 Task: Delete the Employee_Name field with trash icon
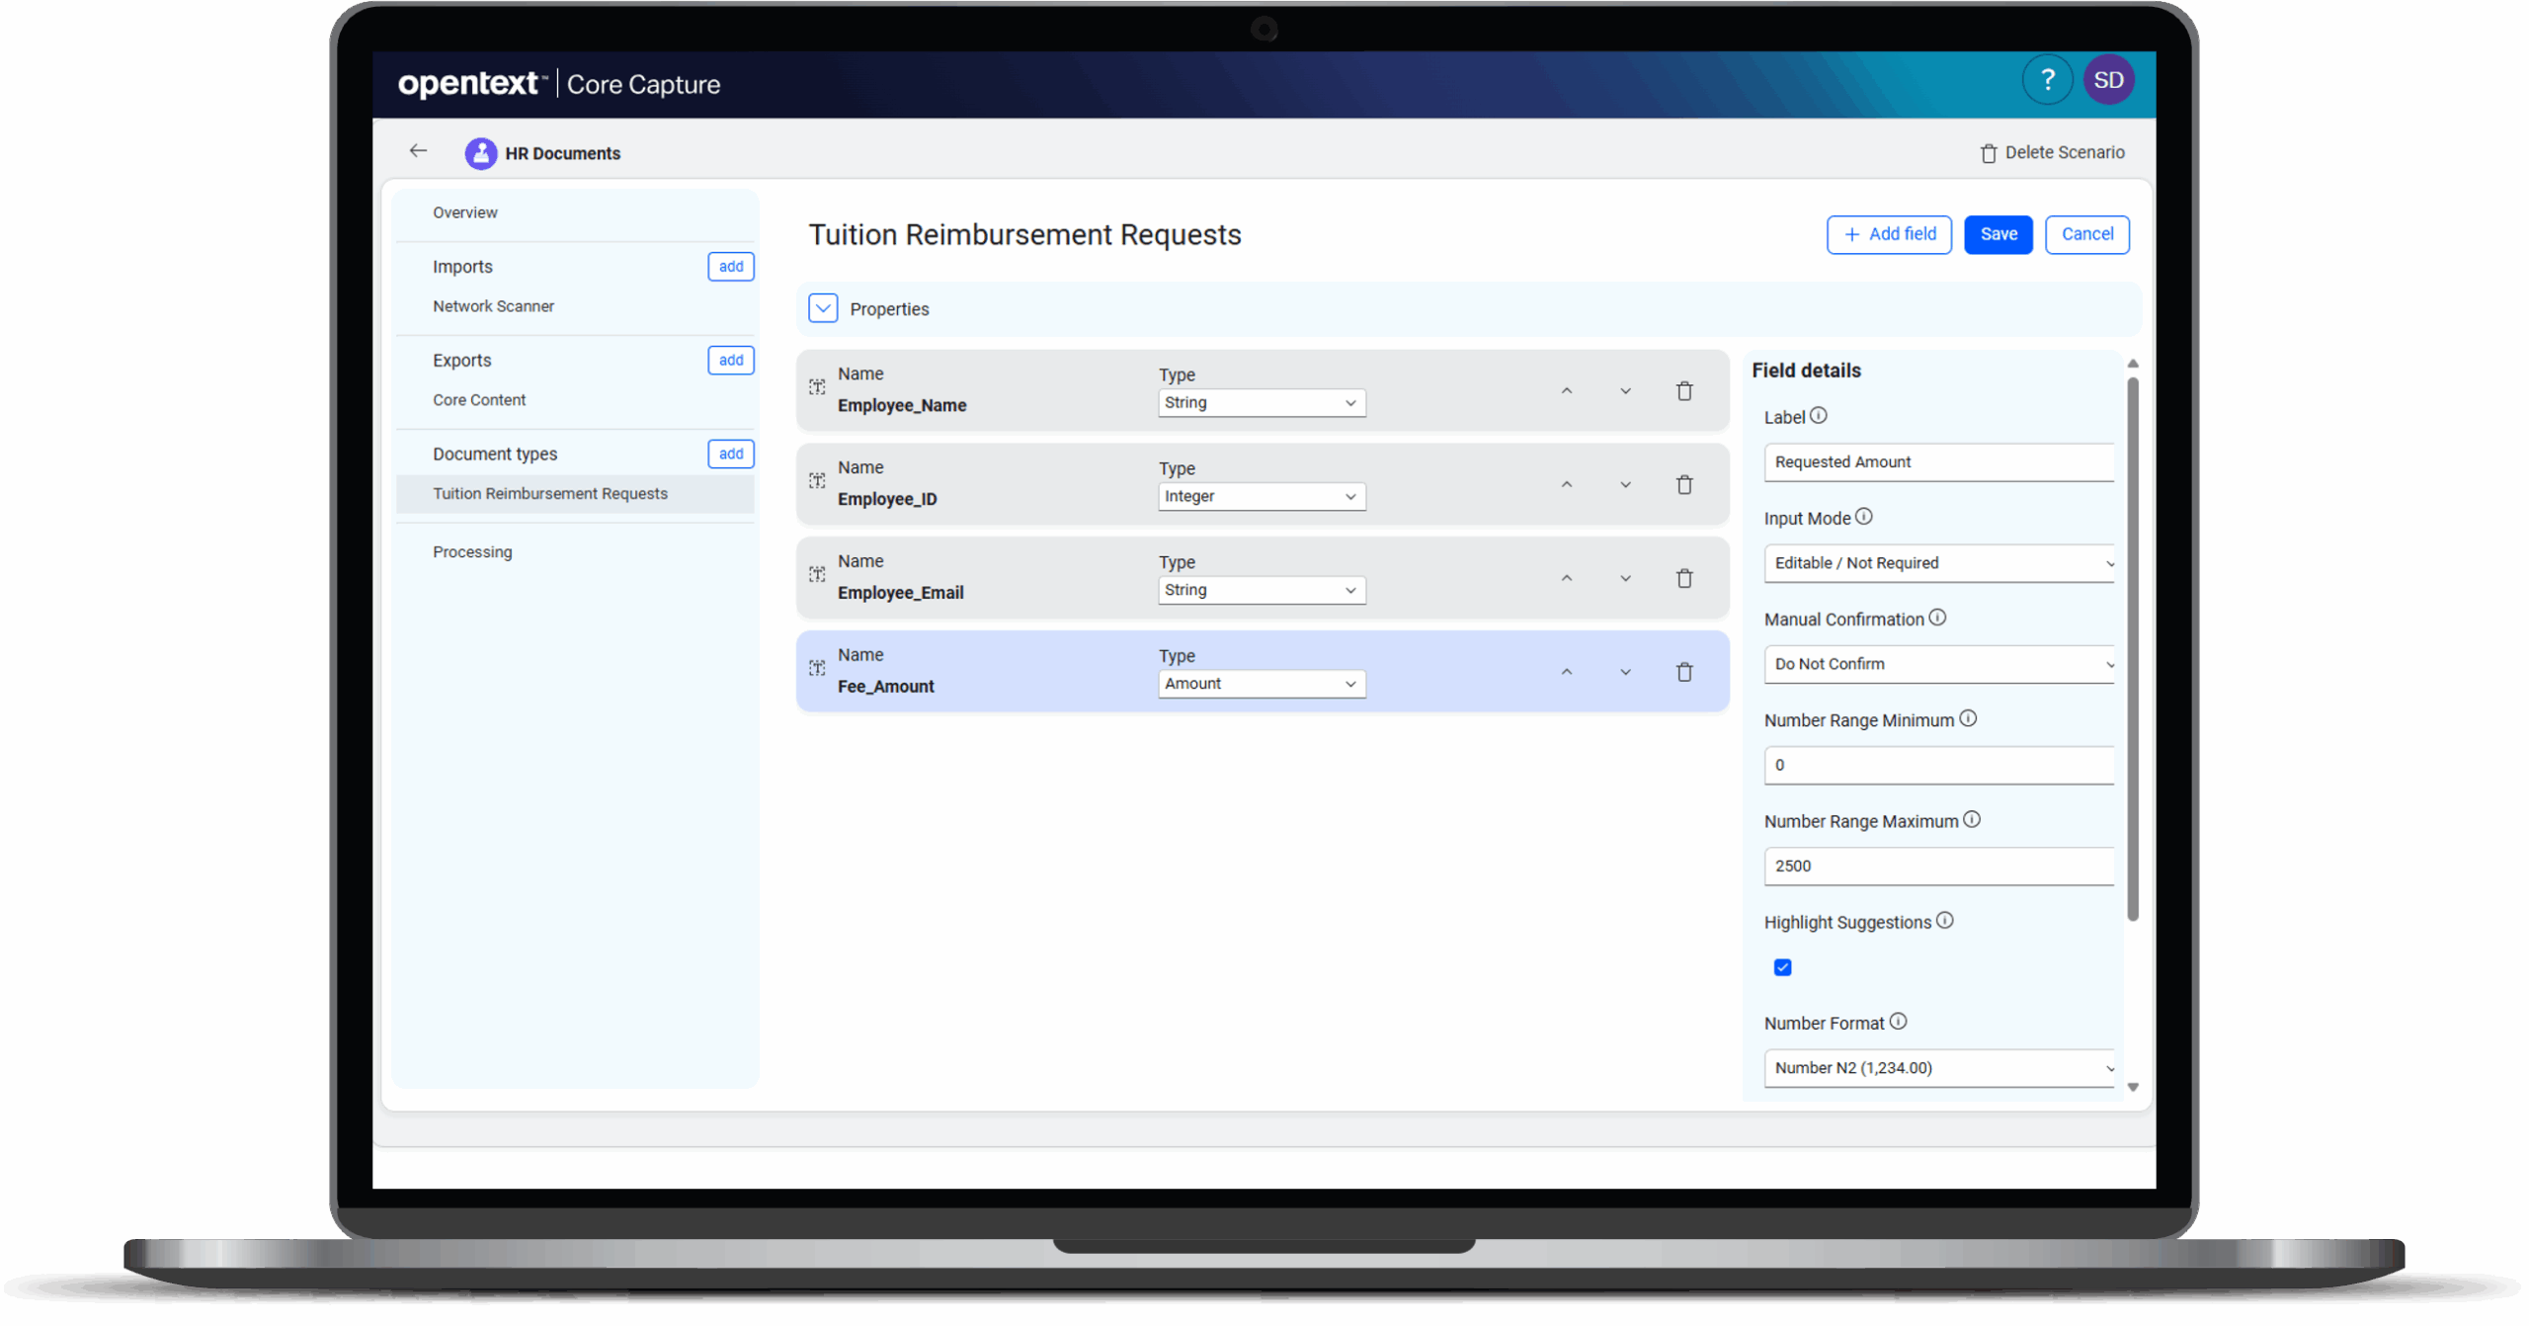(x=1684, y=391)
